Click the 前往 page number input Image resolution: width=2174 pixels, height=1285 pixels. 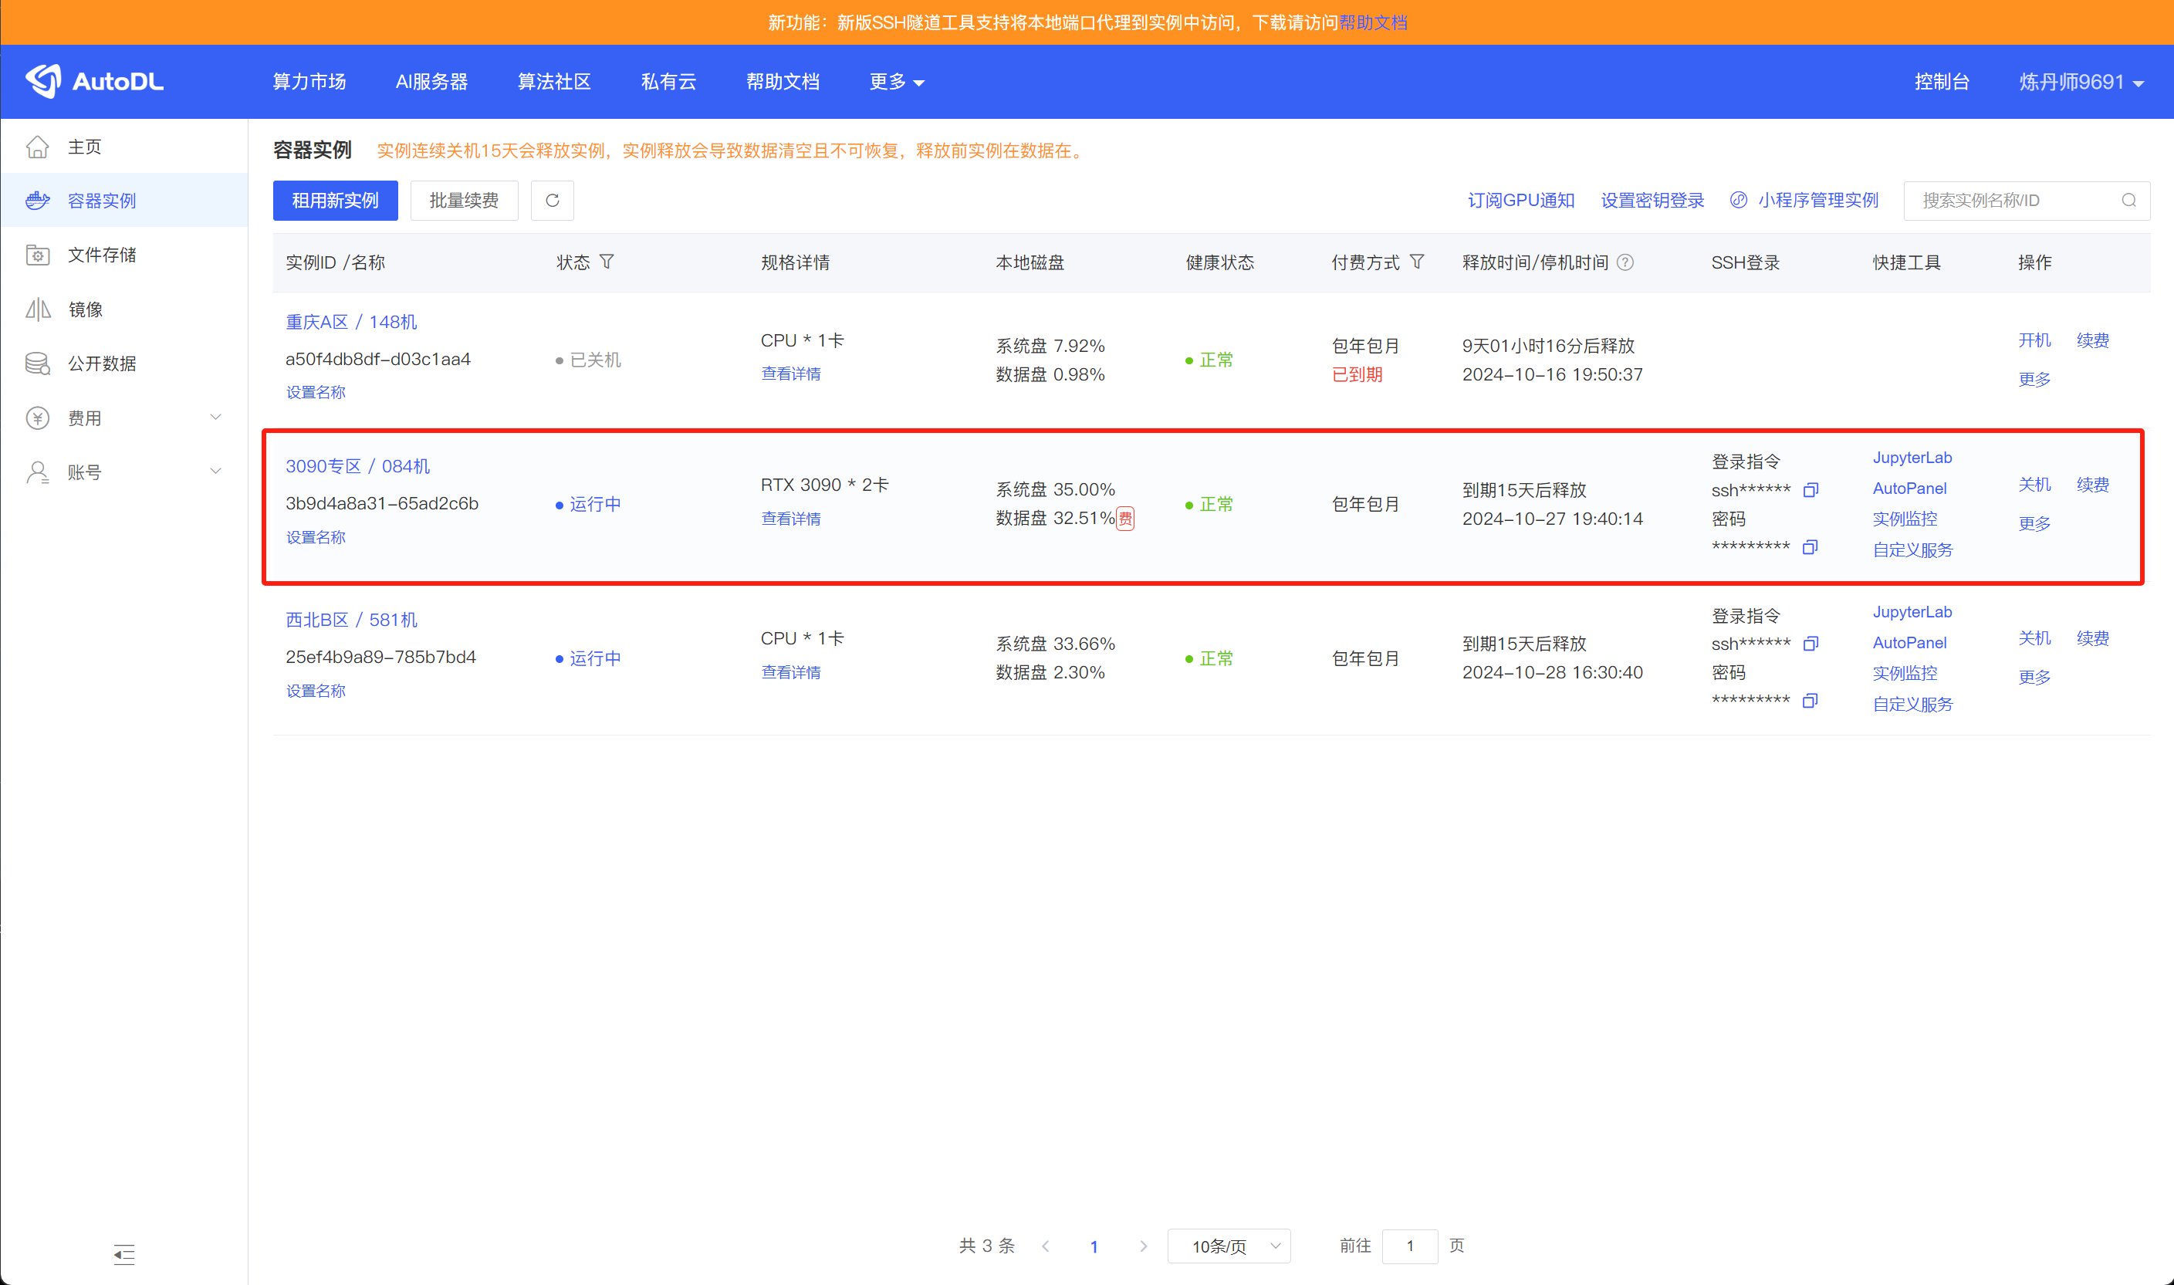[x=1409, y=1246]
